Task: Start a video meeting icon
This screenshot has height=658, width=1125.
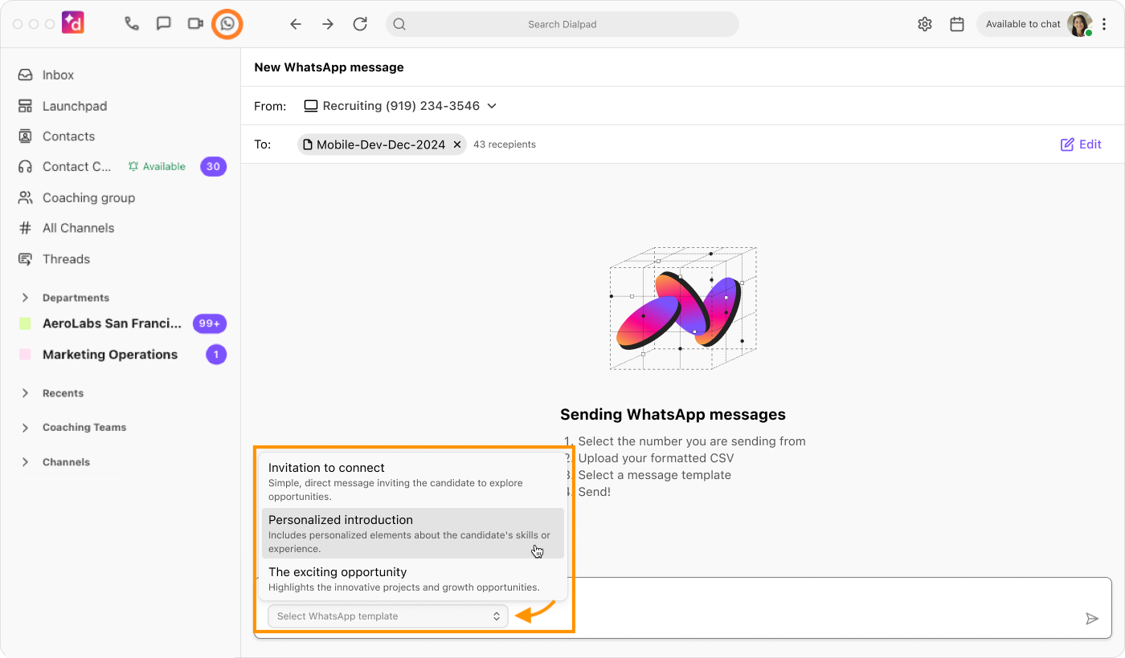Action: click(x=195, y=23)
